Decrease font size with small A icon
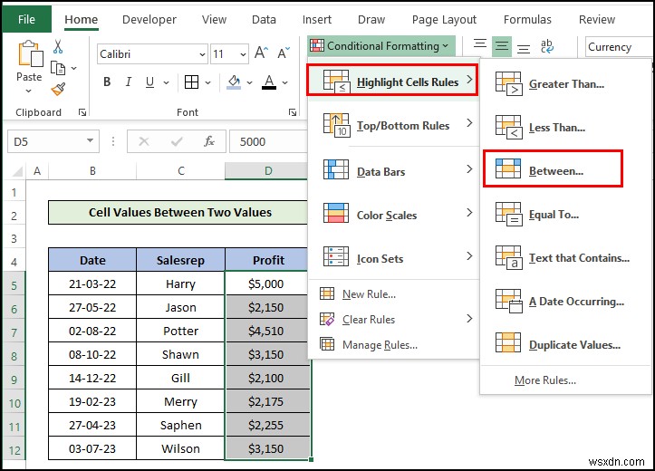 284,53
